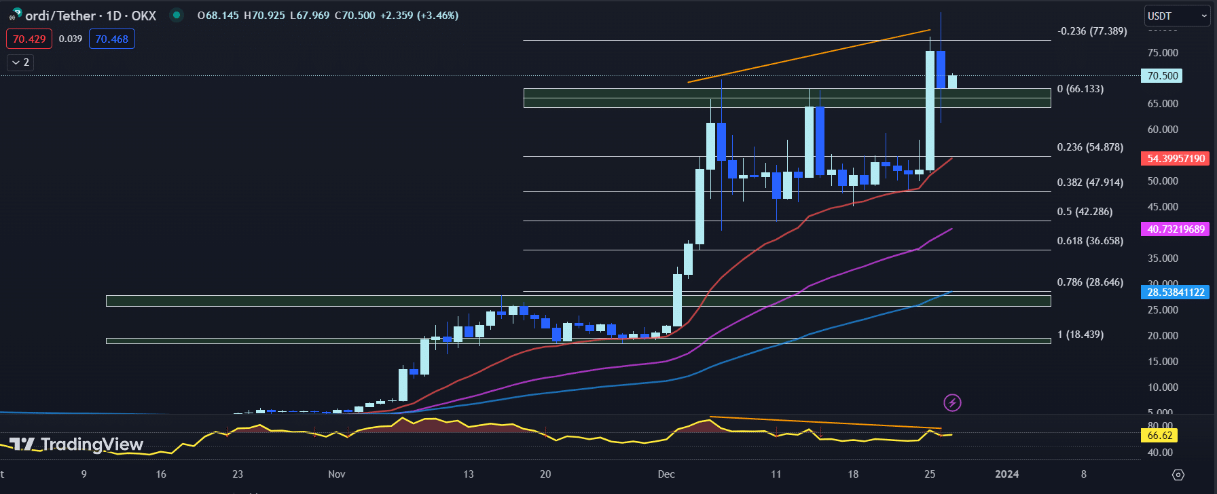Select the green resistance rectangle near 66

787,98
